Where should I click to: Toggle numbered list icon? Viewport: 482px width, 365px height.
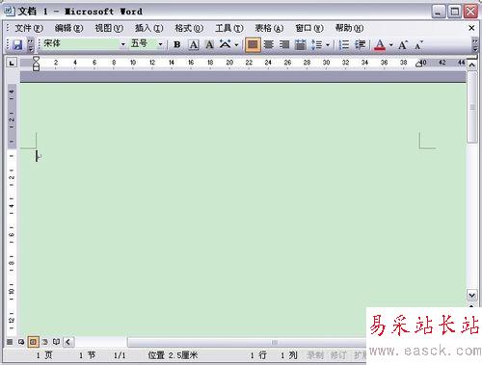coord(344,44)
